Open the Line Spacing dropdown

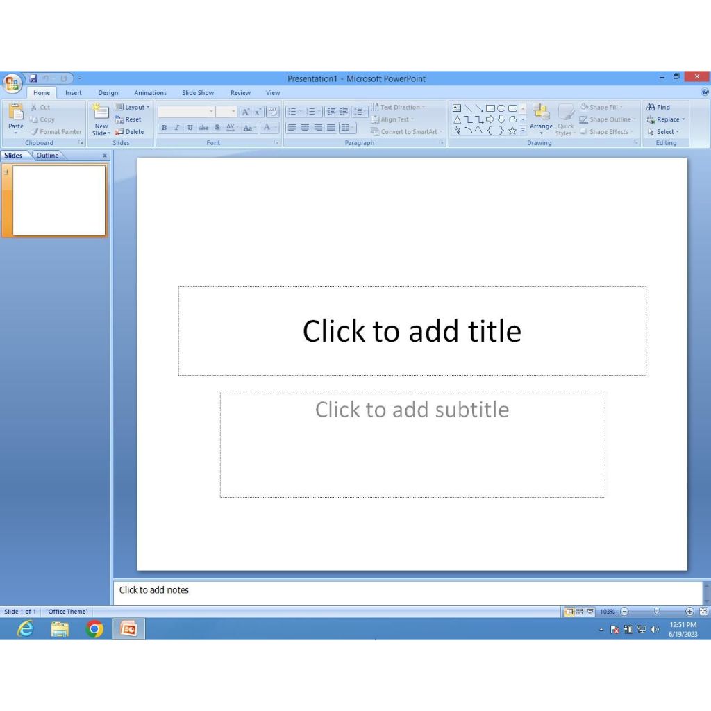point(359,112)
